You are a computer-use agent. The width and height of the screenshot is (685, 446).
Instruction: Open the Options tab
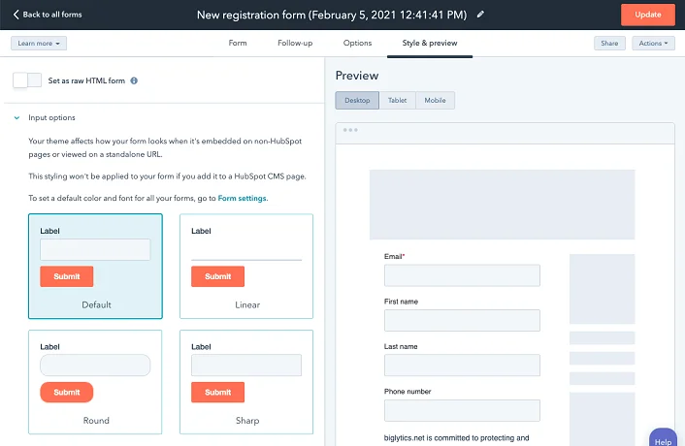[357, 43]
